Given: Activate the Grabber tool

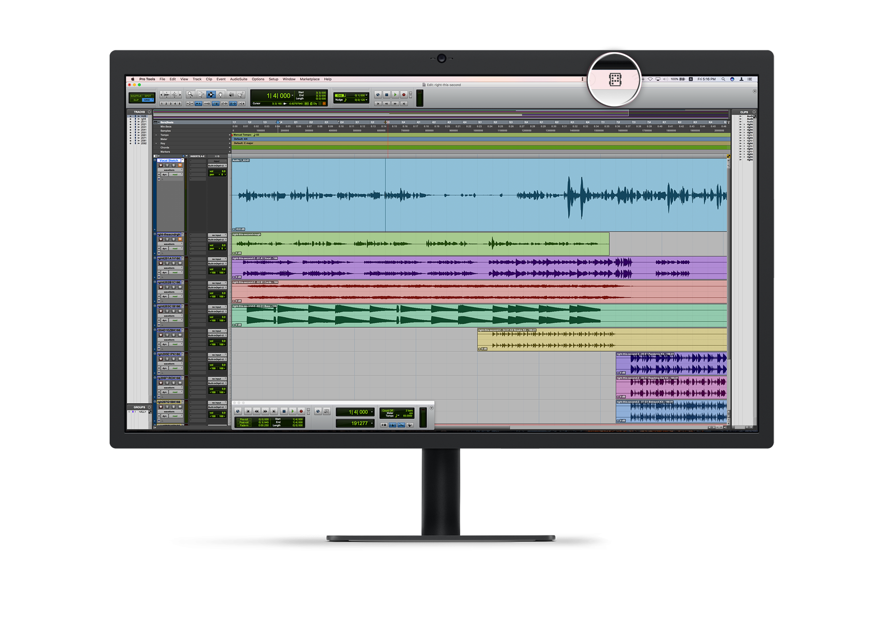Looking at the screenshot, I should pos(221,94).
